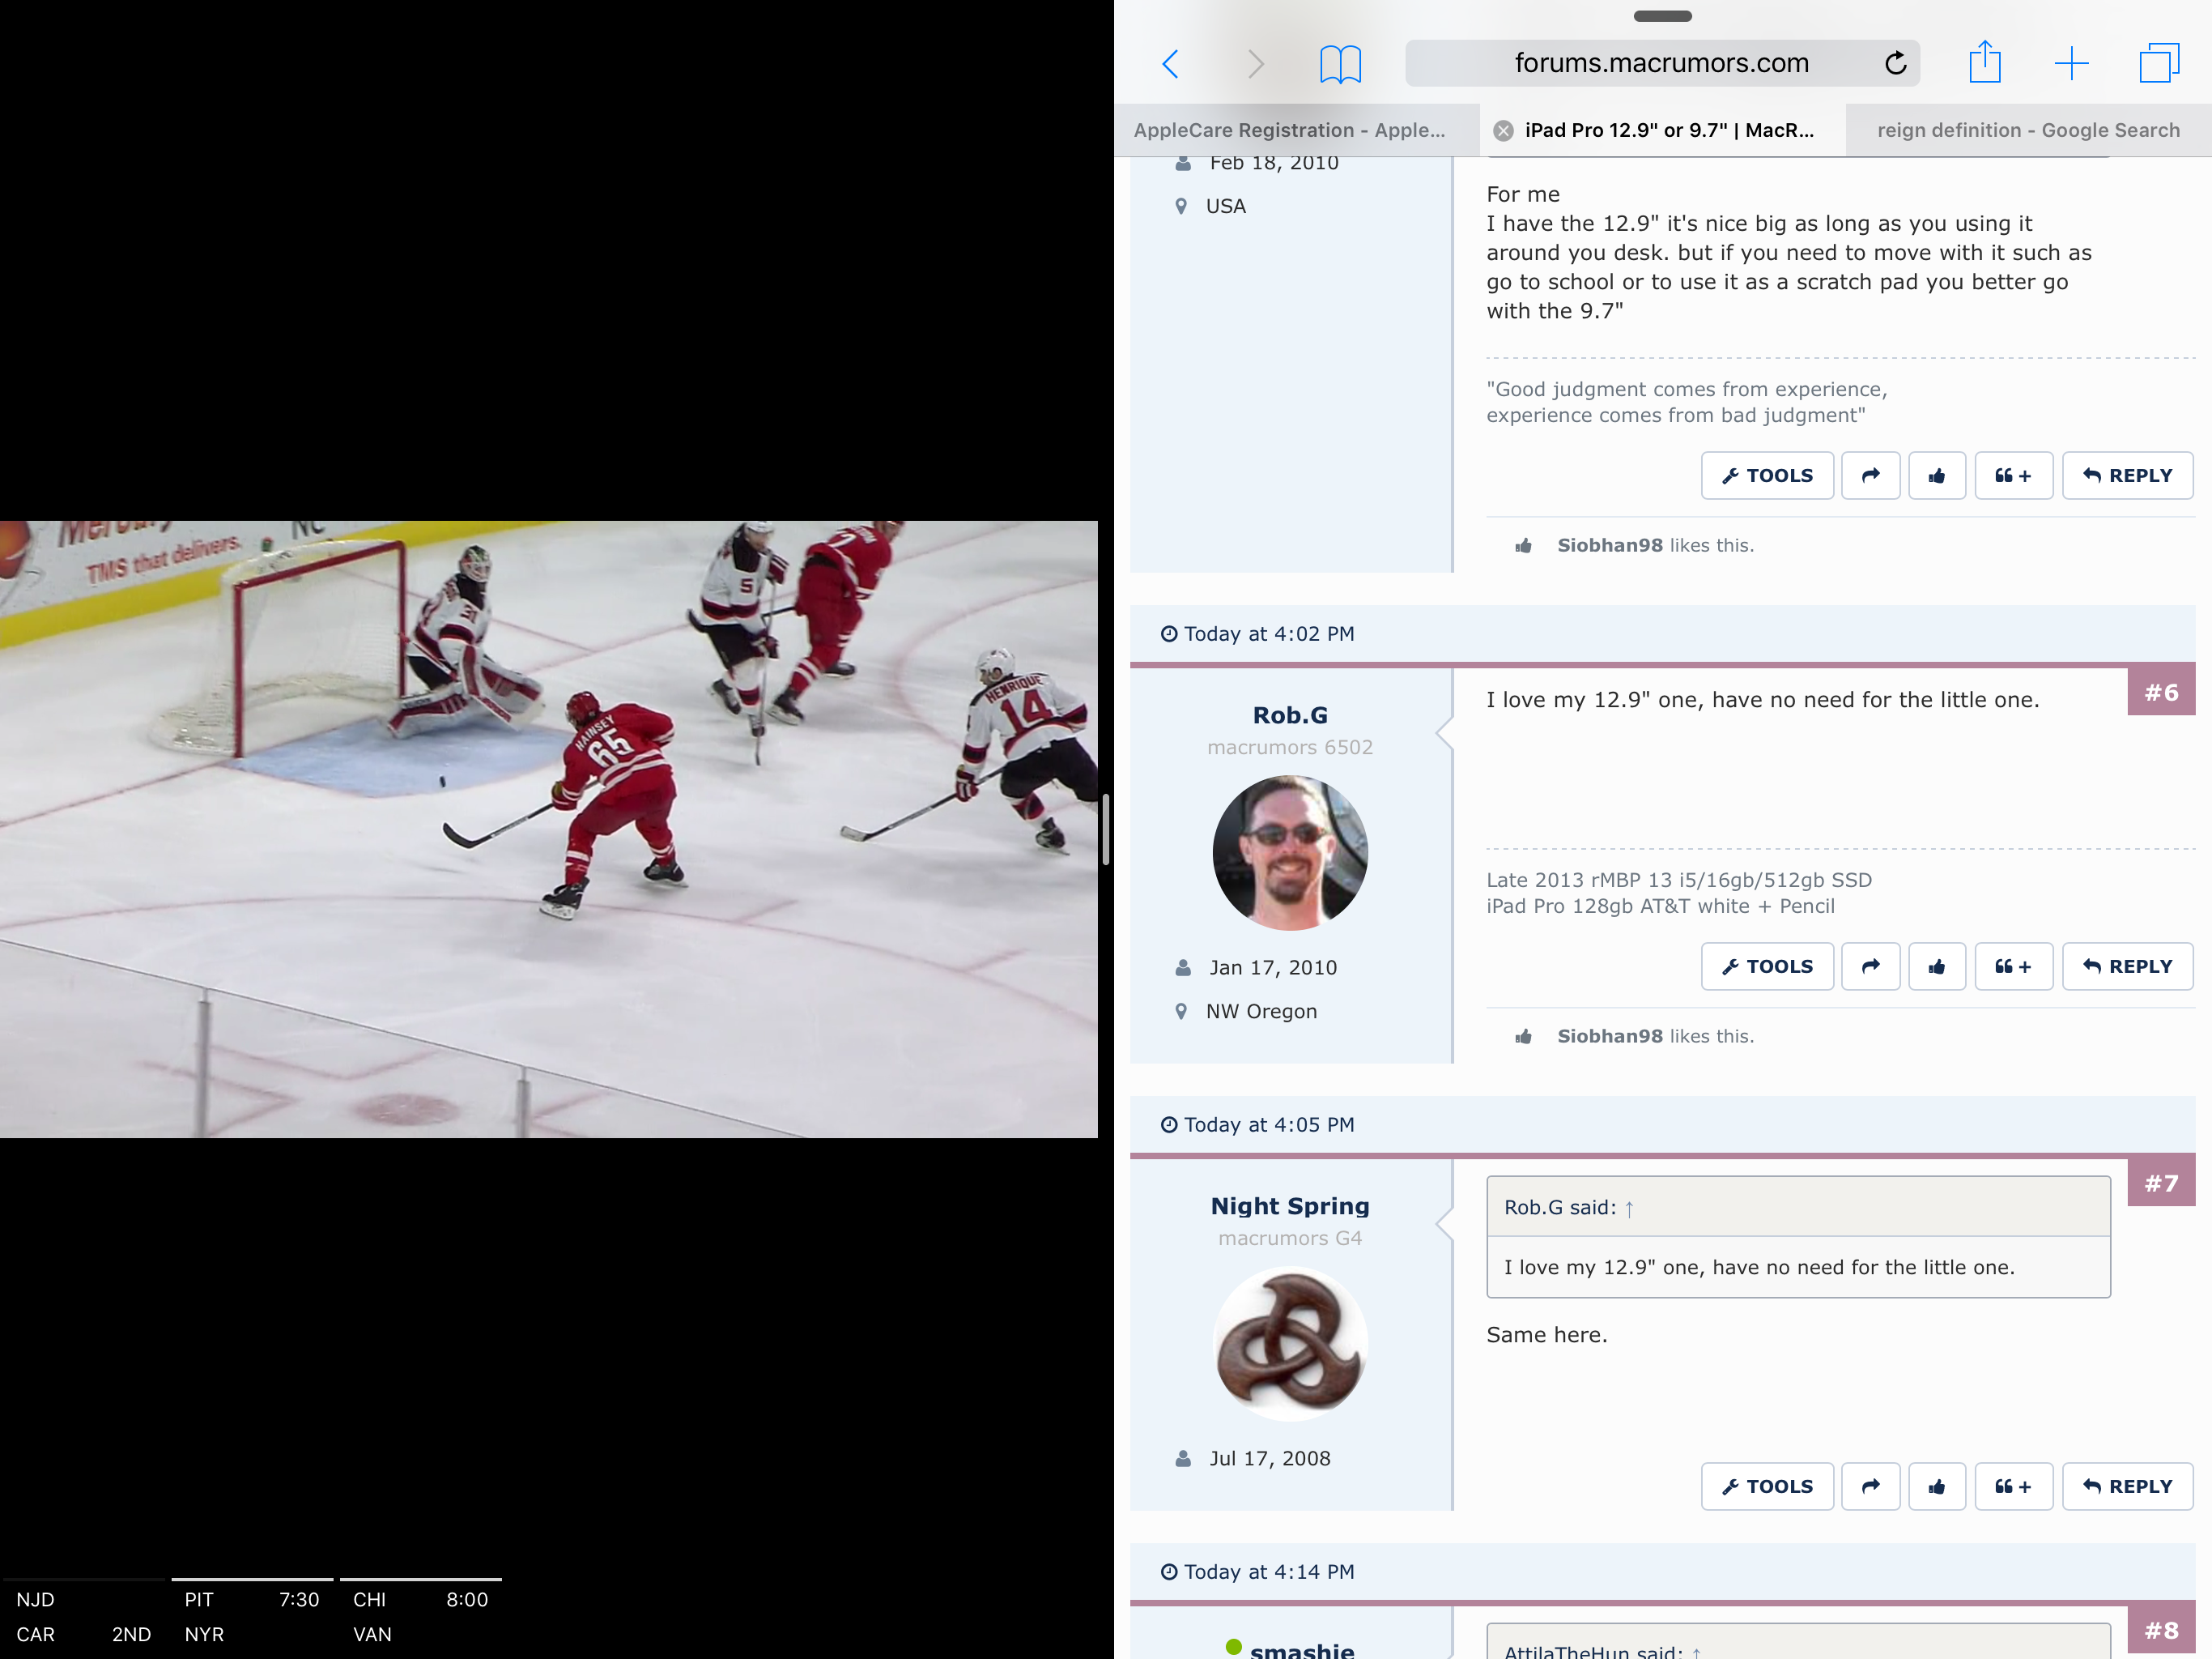Jump to original via Rob.G said arrow

[1629, 1209]
